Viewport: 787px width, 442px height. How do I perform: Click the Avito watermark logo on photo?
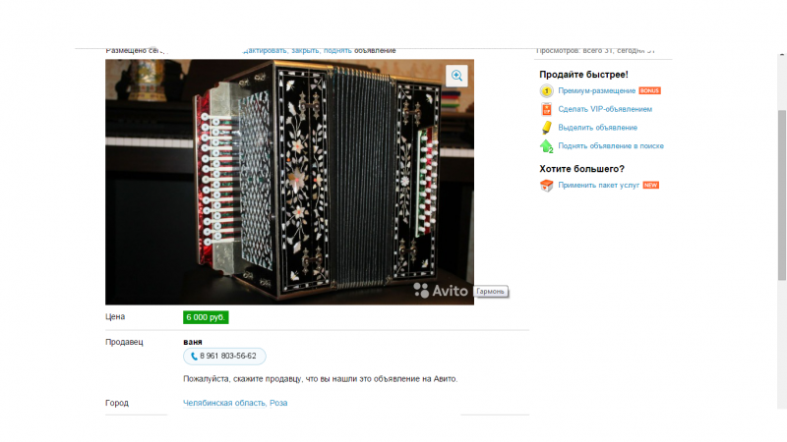(x=440, y=290)
